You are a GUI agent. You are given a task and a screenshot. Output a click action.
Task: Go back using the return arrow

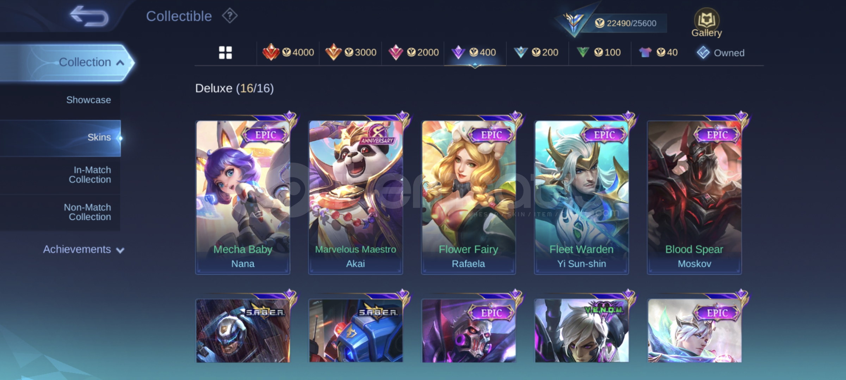(x=89, y=16)
